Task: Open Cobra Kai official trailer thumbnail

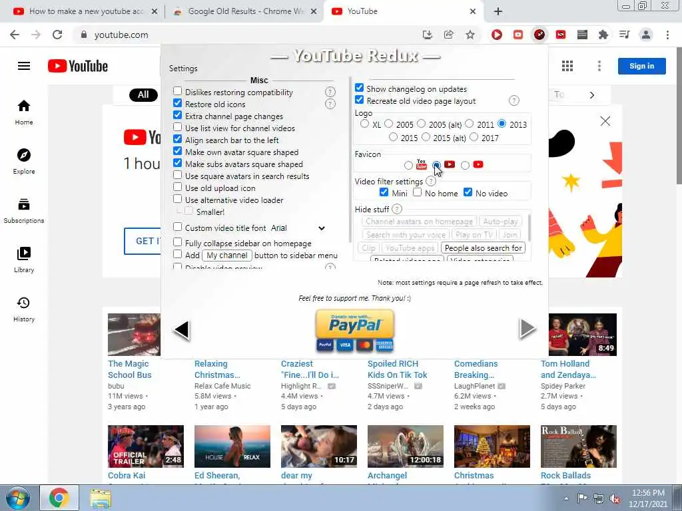Action: tap(146, 446)
